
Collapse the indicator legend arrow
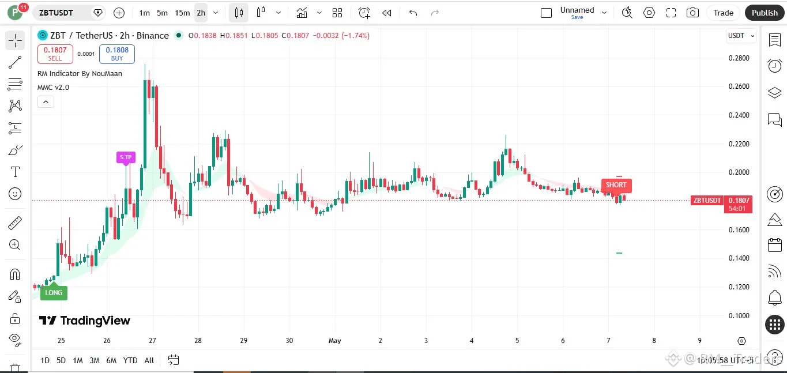click(x=46, y=102)
